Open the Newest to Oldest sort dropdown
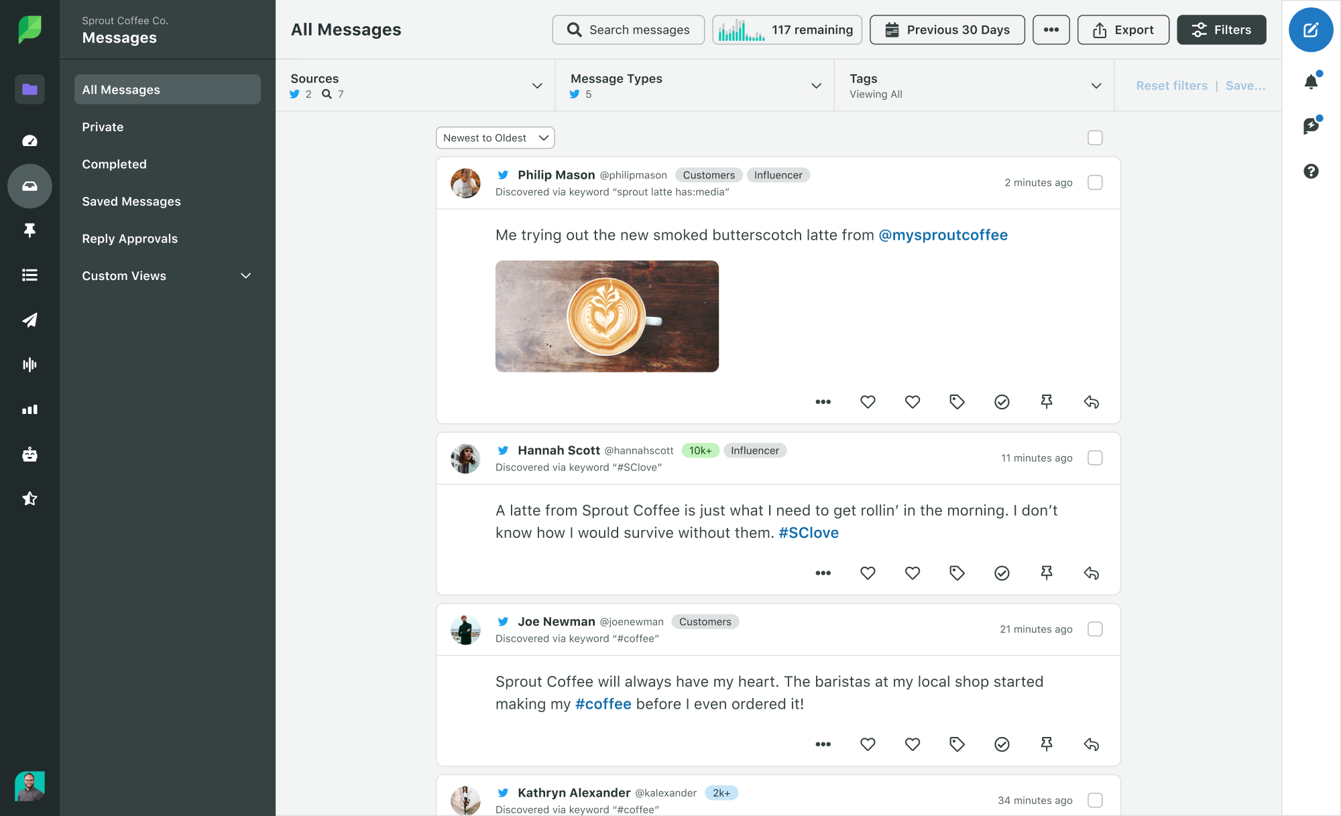This screenshot has width=1341, height=816. [x=494, y=138]
